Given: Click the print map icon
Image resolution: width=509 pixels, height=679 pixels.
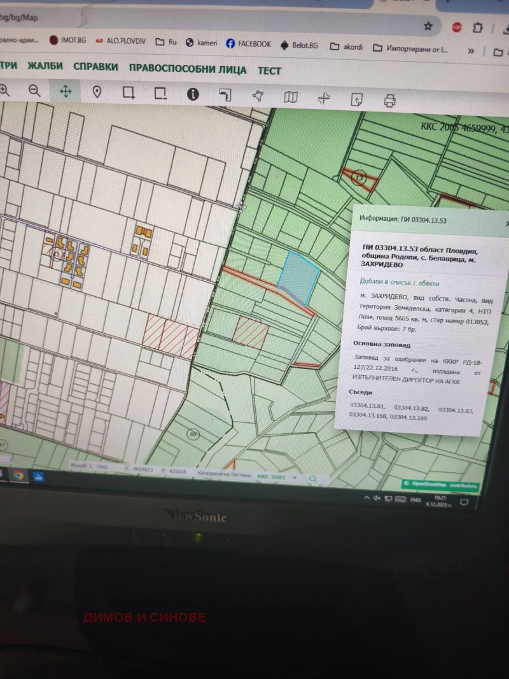Looking at the screenshot, I should pyautogui.click(x=389, y=99).
